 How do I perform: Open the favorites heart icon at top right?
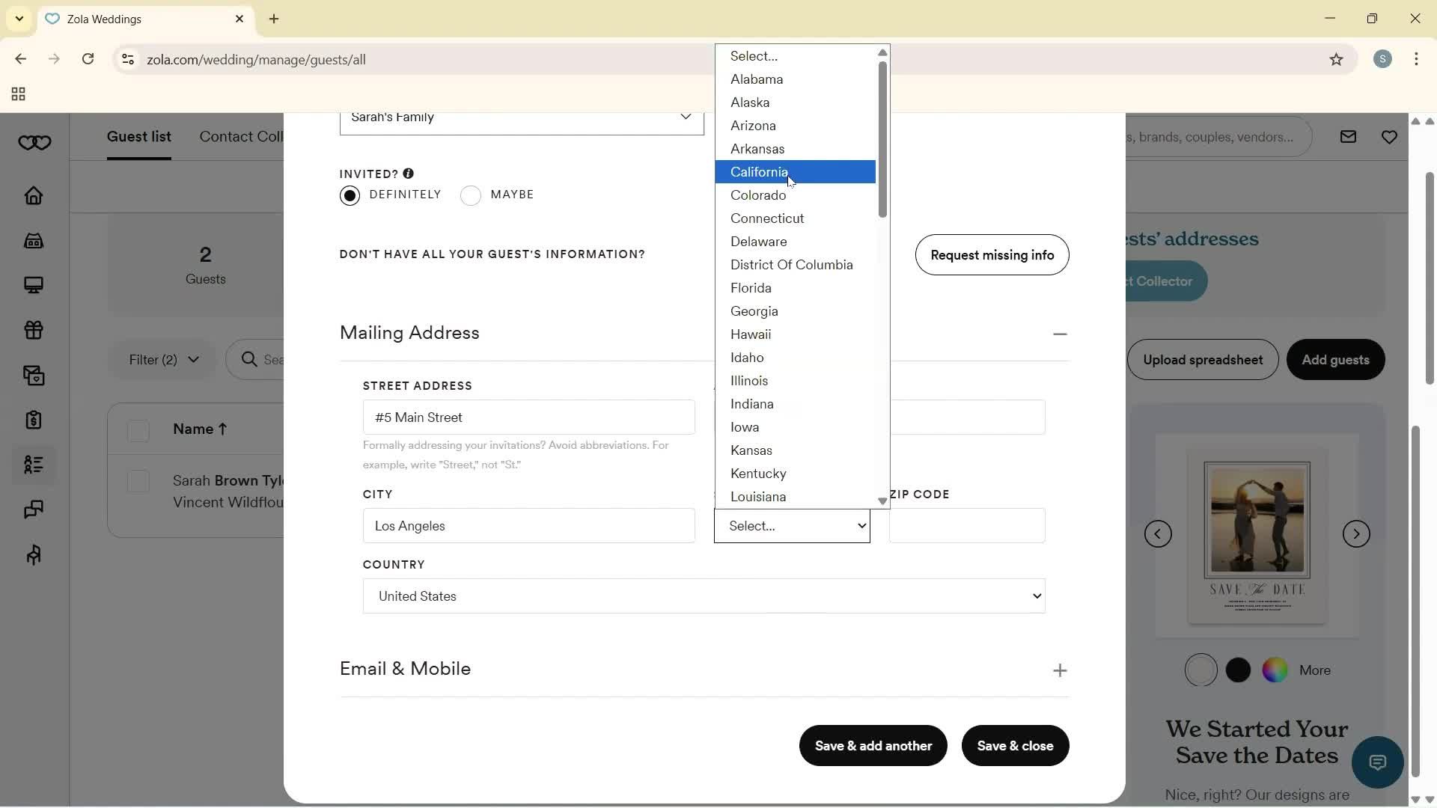click(x=1390, y=136)
